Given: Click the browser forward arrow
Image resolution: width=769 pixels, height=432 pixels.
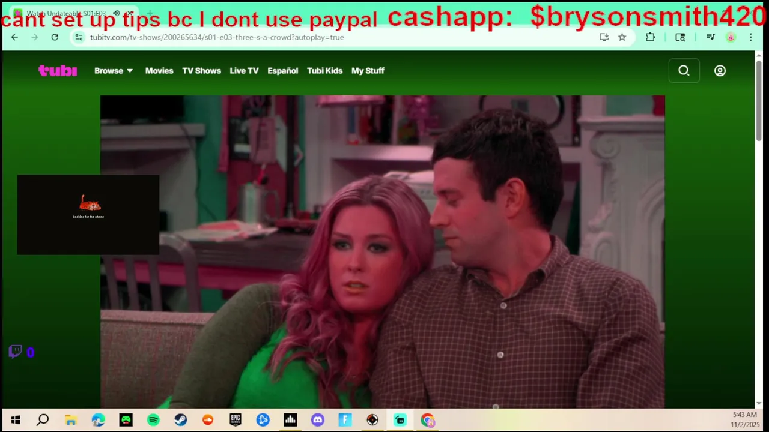Looking at the screenshot, I should pos(34,37).
